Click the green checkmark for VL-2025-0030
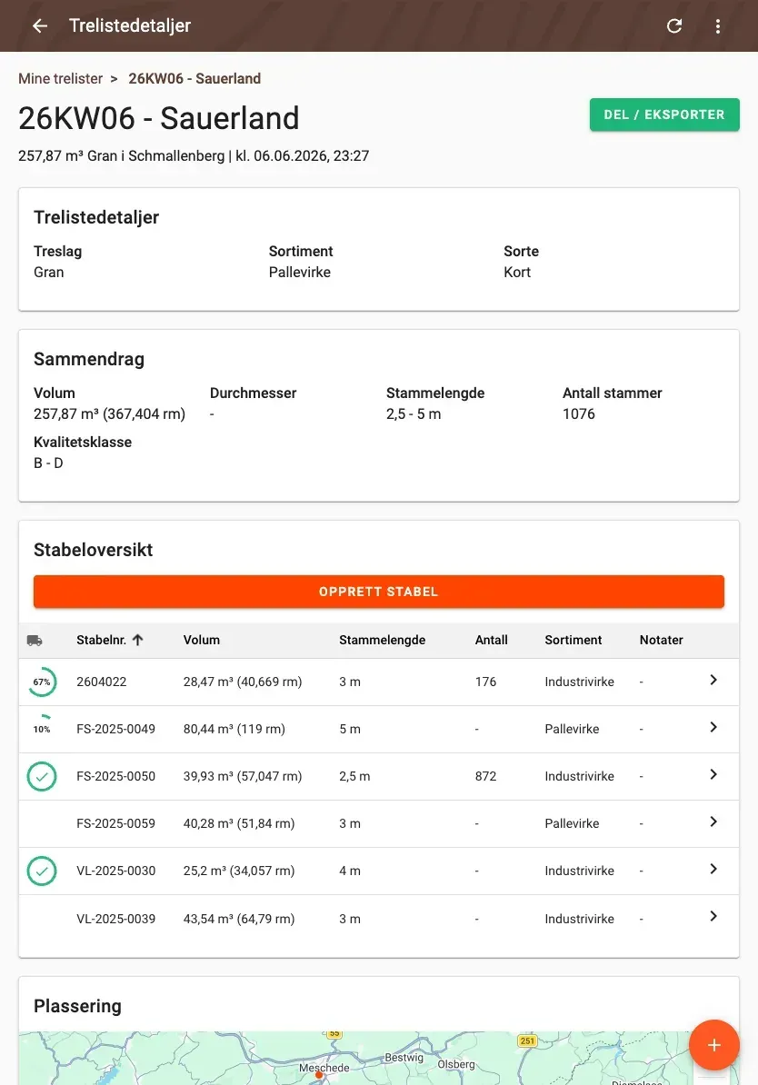Viewport: 758px width, 1085px height. pos(42,871)
